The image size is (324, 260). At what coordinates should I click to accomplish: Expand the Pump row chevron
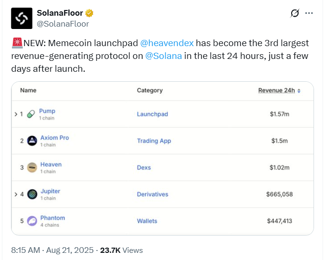pyautogui.click(x=15, y=114)
